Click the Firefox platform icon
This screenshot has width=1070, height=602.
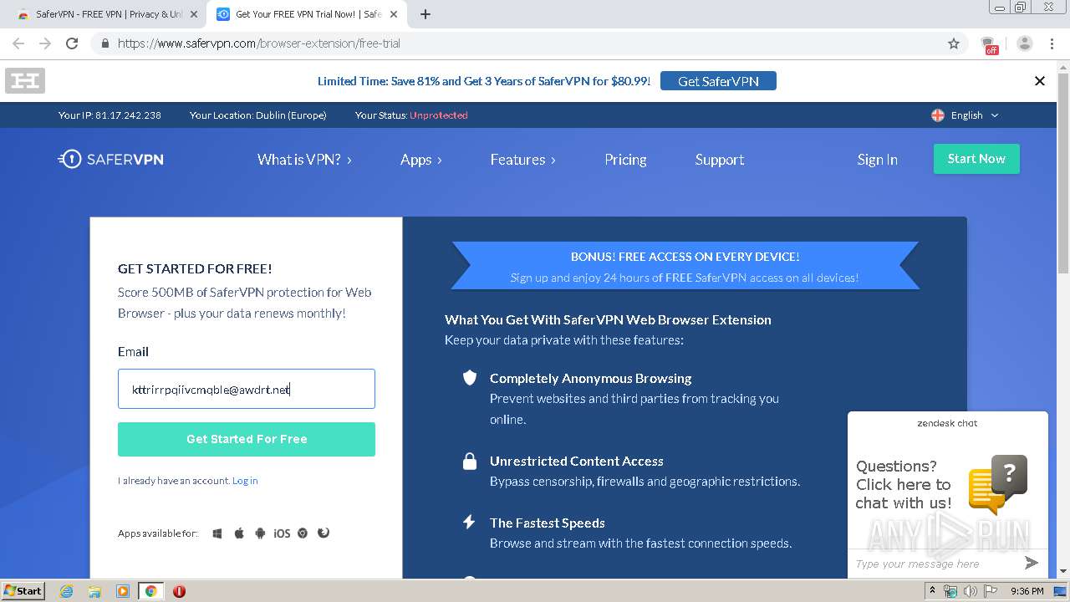[x=324, y=533]
